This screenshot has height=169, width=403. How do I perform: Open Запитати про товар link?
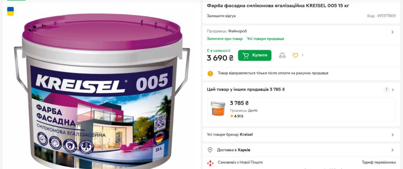[225, 39]
